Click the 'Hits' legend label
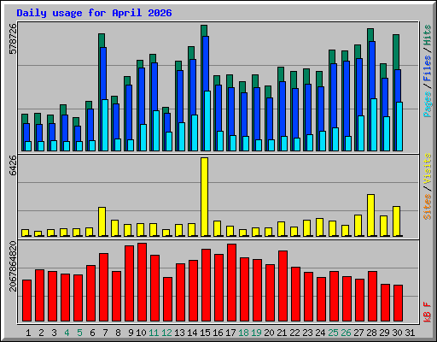 (428, 35)
